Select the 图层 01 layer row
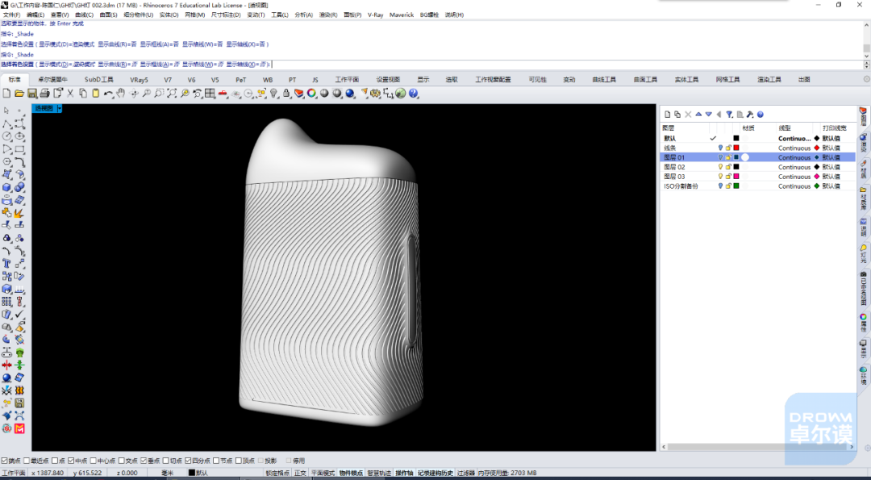Image resolution: width=871 pixels, height=480 pixels. (758, 157)
